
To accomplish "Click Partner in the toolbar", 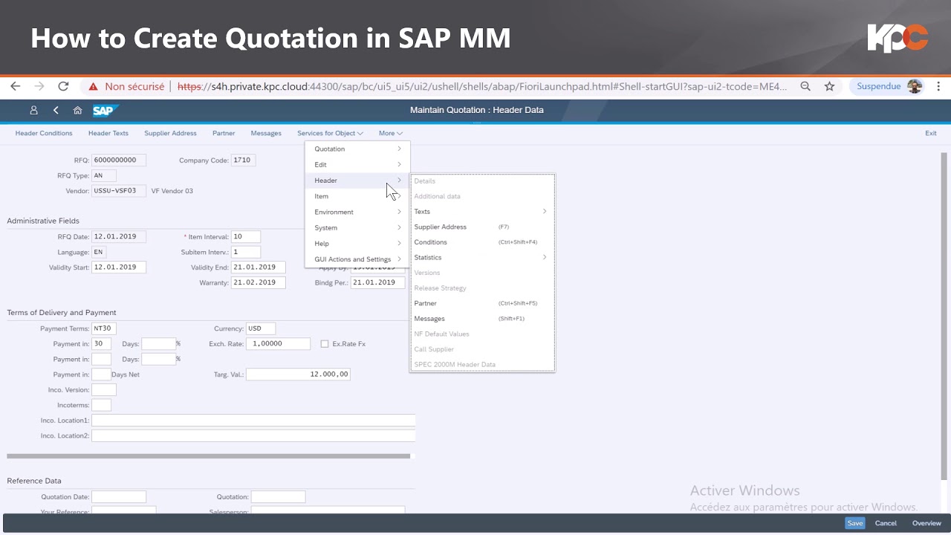I will click(224, 134).
